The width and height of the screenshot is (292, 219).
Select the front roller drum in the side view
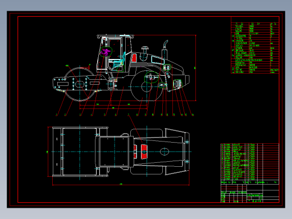coord(80,84)
